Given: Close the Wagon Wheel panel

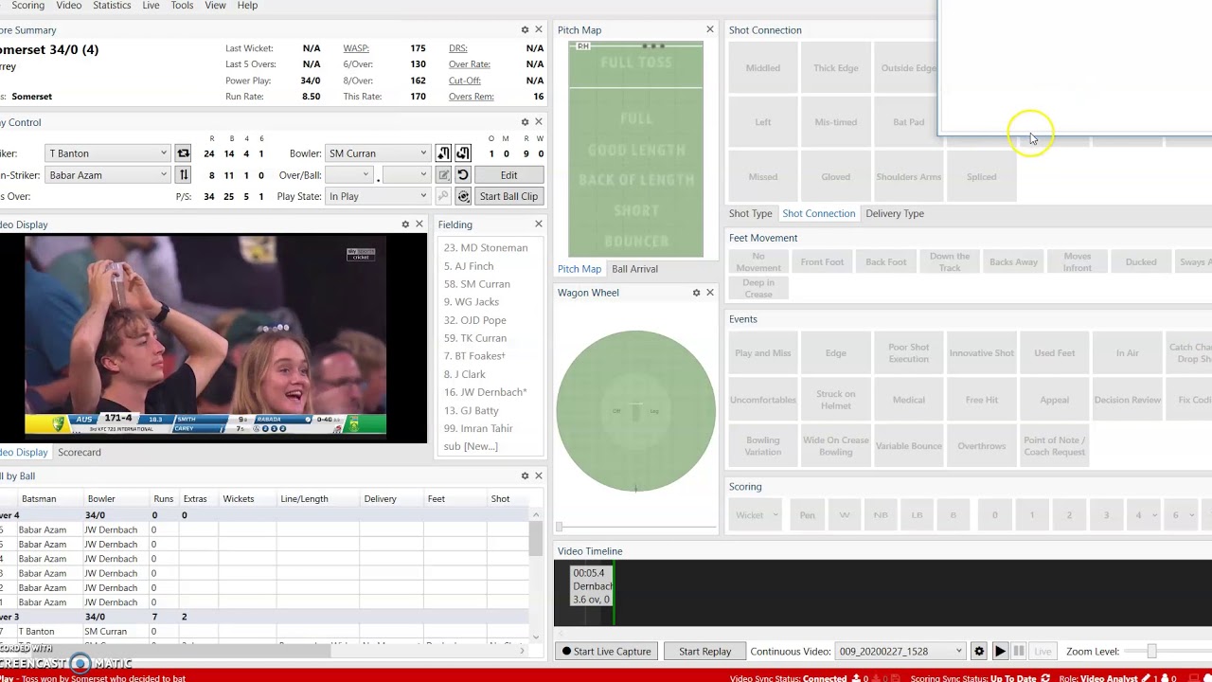Looking at the screenshot, I should click(710, 293).
